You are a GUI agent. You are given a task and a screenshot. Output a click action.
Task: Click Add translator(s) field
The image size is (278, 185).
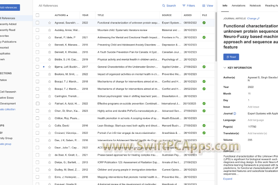[x=257, y=133]
